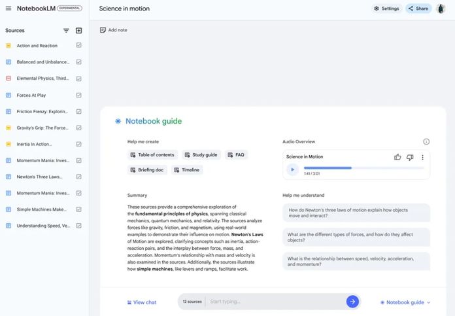Ask about different types of forces
The width and height of the screenshot is (455, 316).
tap(356, 237)
